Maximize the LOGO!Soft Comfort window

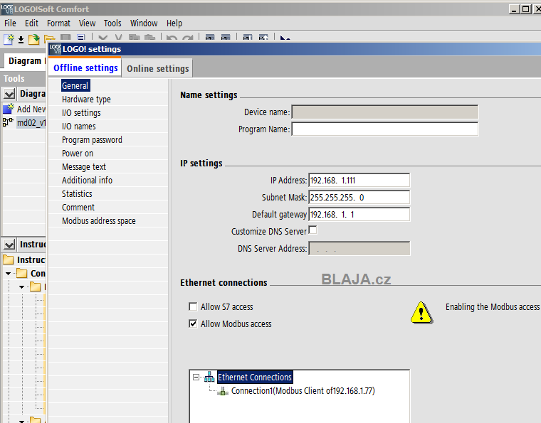[526, 9]
